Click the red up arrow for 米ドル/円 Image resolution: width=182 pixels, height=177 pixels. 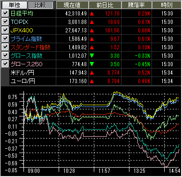[92, 73]
